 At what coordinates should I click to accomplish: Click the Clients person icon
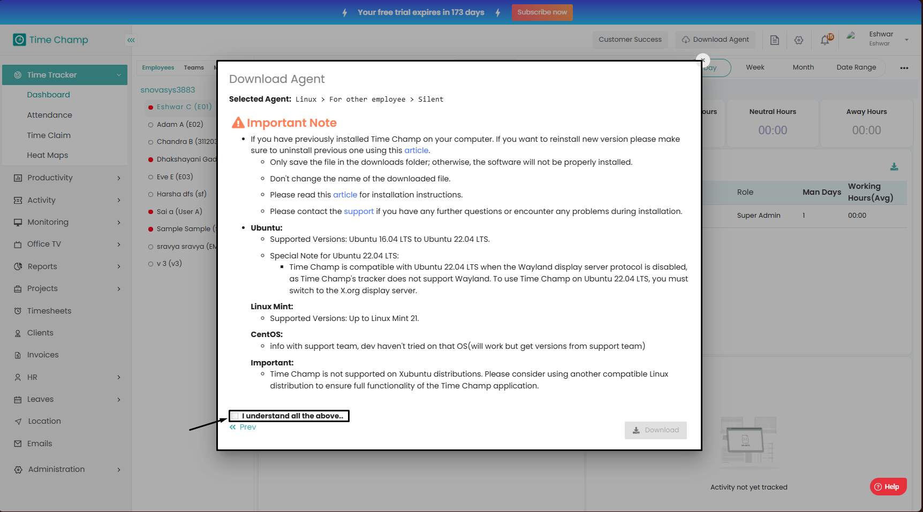tap(18, 333)
